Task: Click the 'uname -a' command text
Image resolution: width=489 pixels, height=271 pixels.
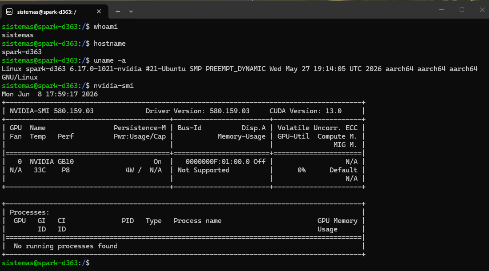Action: tap(110, 60)
